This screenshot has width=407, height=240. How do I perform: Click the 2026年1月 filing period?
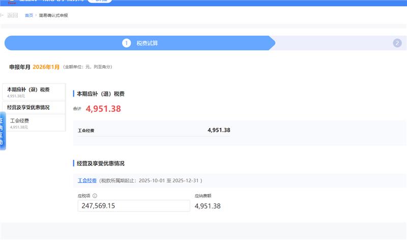tap(46, 67)
